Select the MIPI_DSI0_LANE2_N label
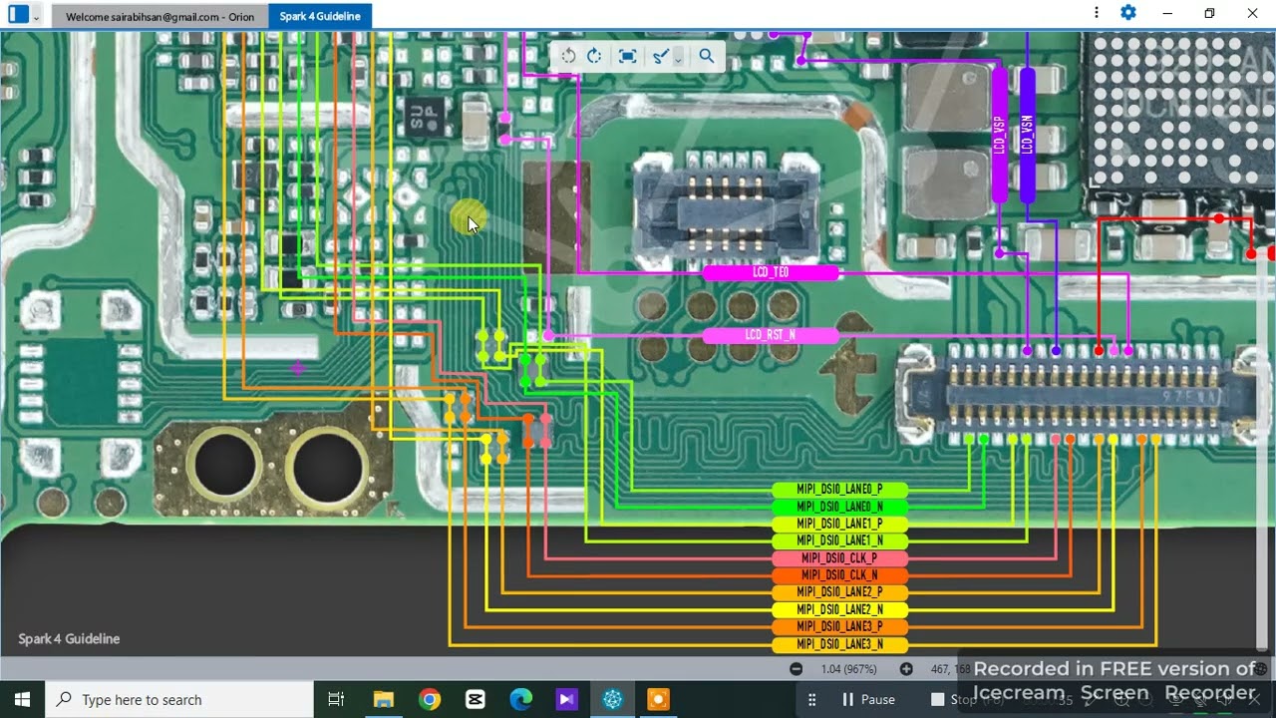The image size is (1276, 718). (839, 609)
